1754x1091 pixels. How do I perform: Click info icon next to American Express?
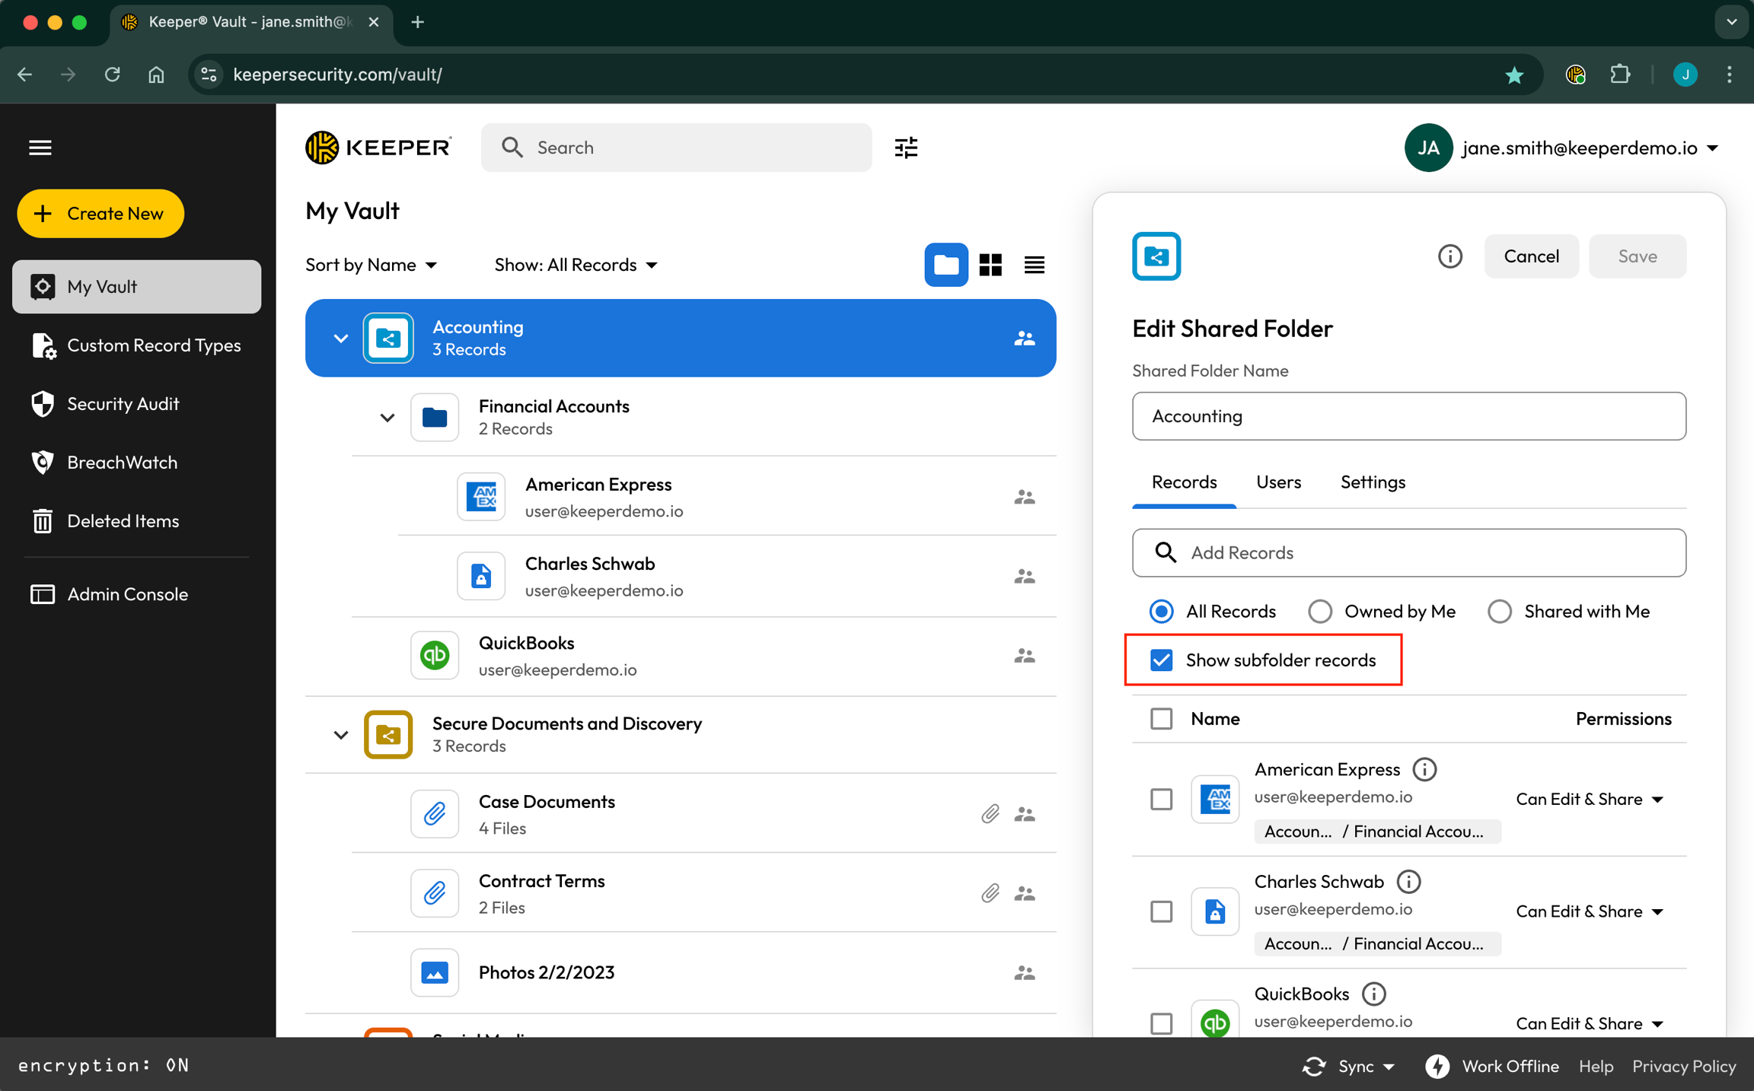pyautogui.click(x=1424, y=769)
